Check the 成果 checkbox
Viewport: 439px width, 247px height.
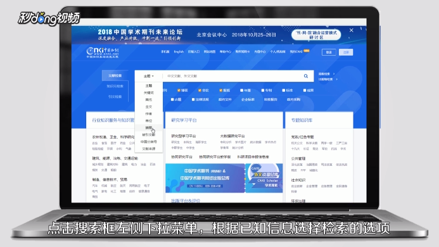tap(305, 91)
